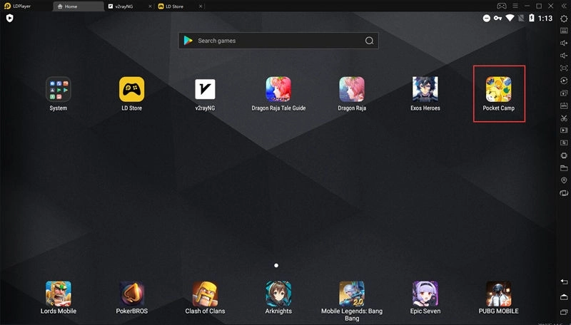Screen dimensions: 571x325
Task: Open the Exos Heroes game
Action: [425, 89]
